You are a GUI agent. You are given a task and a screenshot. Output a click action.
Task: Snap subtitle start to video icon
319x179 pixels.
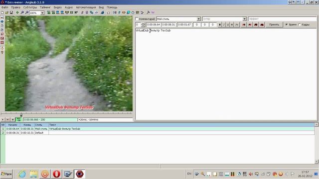coord(58,12)
